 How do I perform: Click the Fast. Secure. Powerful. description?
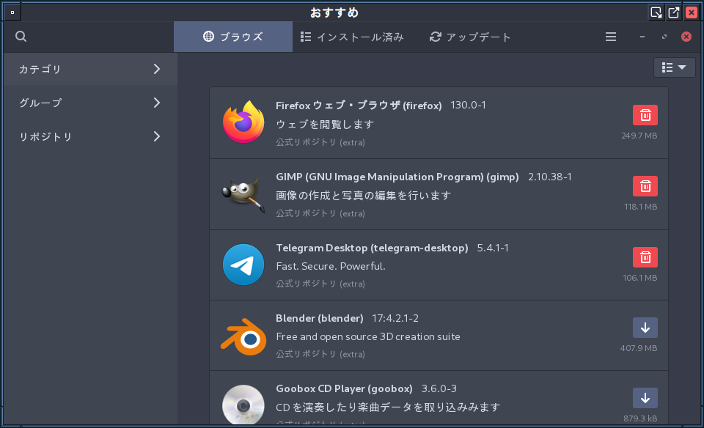click(331, 266)
